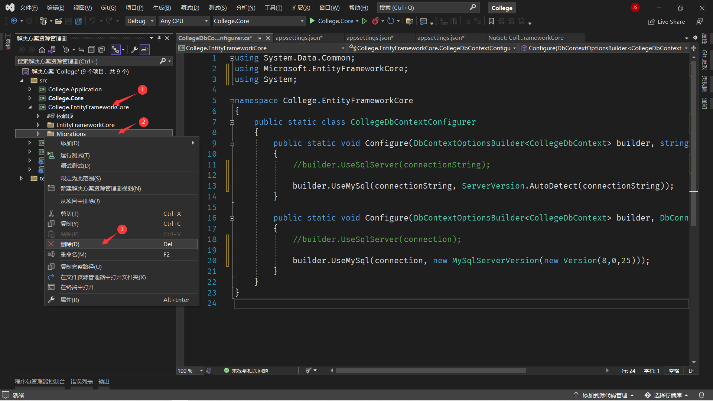The image size is (713, 401).
Task: Click the horizontal editor scrollbar thumb
Action: click(x=431, y=371)
